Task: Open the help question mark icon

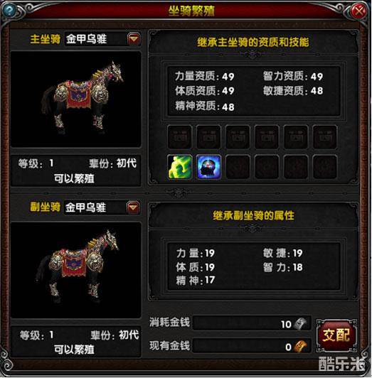Action: pyautogui.click(x=9, y=11)
